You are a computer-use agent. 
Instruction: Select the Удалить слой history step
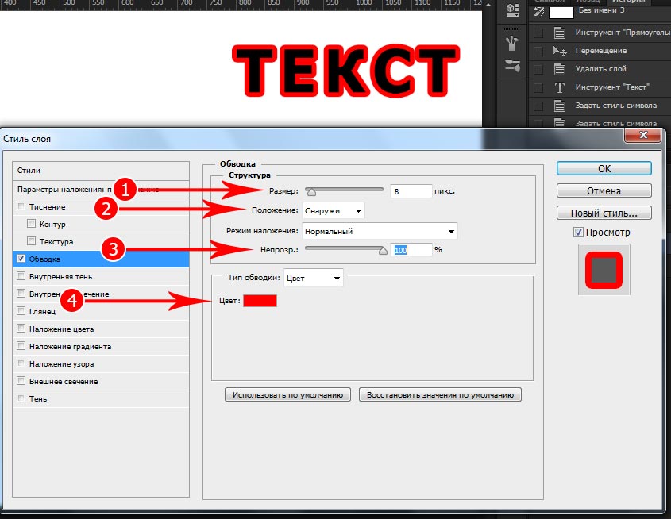[x=600, y=69]
